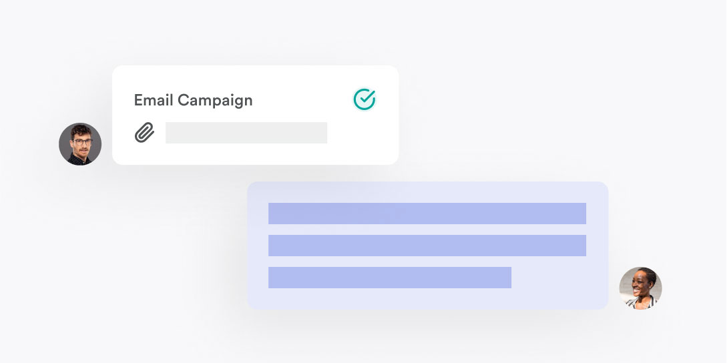Click the word Email in the card title
The height and width of the screenshot is (363, 727).
[x=154, y=99]
